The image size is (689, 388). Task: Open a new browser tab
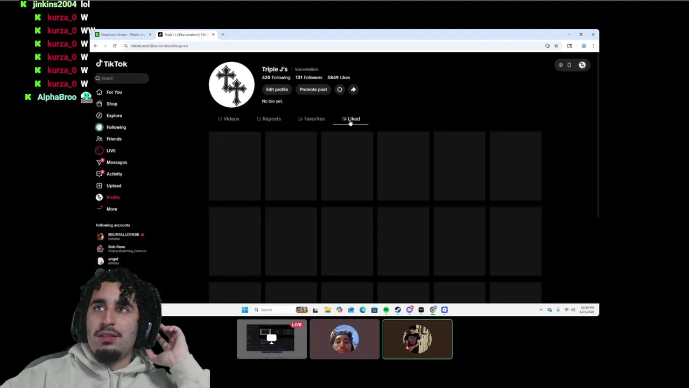coord(223,34)
